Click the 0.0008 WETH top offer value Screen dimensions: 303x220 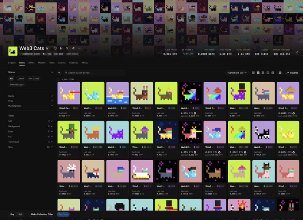coord(206,54)
